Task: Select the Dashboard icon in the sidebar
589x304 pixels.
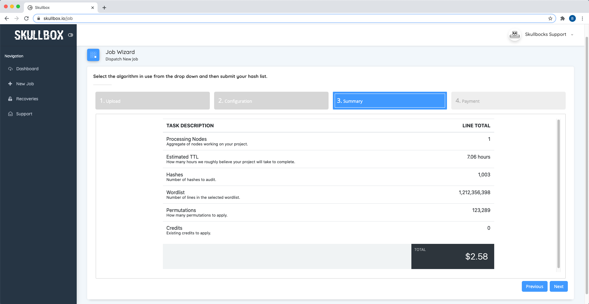Action: (10, 69)
